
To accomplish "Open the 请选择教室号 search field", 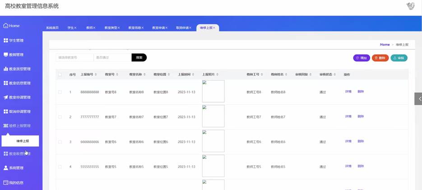I will pyautogui.click(x=74, y=58).
